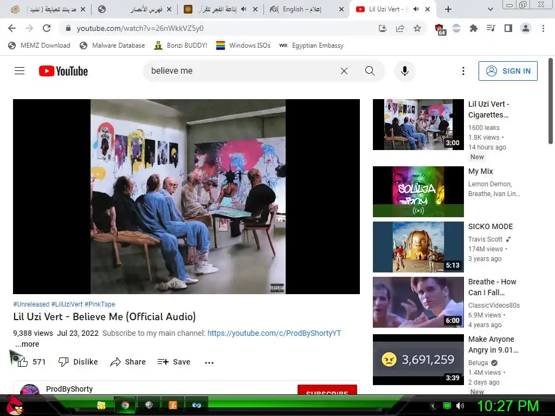The height and width of the screenshot is (416, 555).
Task: Open the Windows ISOs bookmark
Action: (243, 45)
